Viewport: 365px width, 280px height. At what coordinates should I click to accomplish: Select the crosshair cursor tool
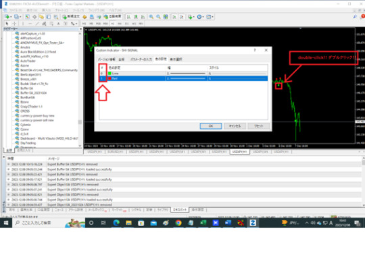point(14,24)
